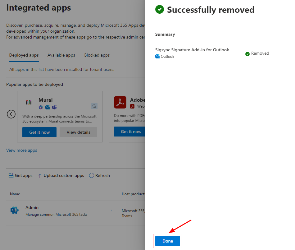Switch to the Available apps tab

[61, 55]
